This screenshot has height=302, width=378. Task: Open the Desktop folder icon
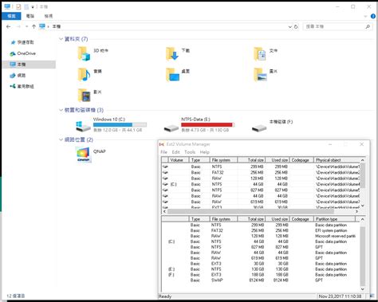172,74
